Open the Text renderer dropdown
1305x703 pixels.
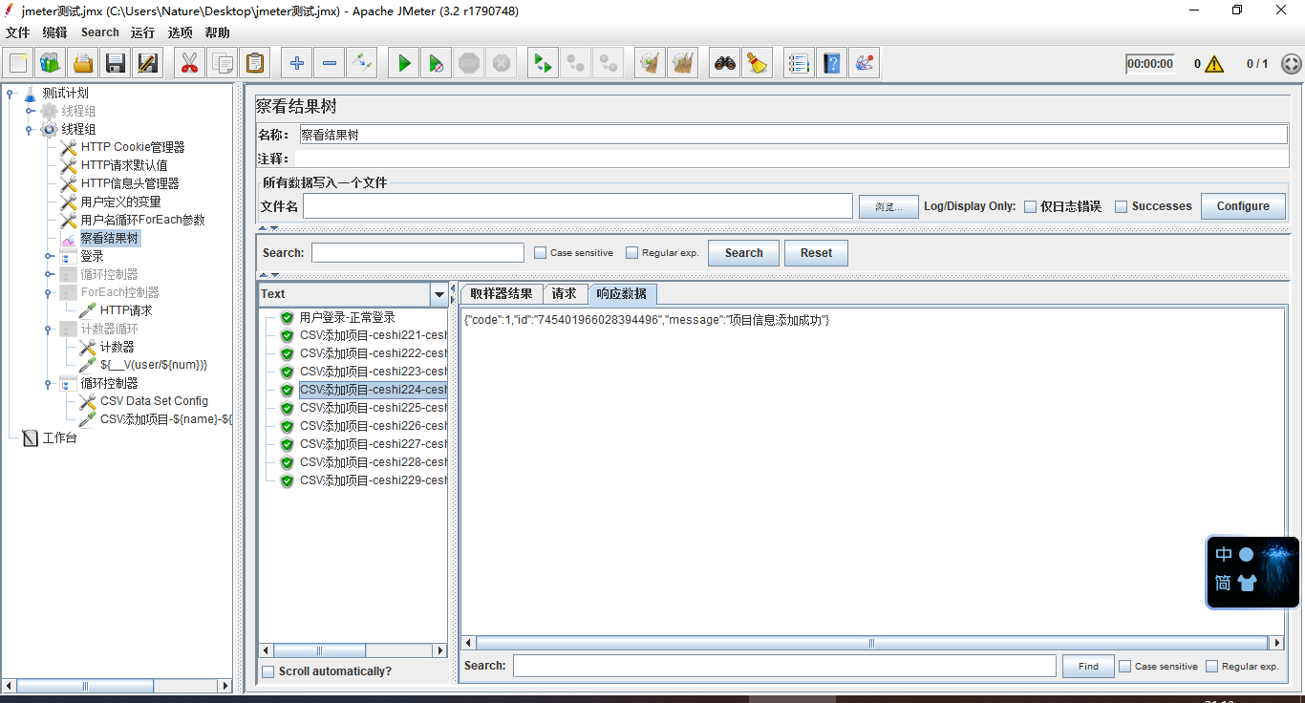[x=439, y=294]
